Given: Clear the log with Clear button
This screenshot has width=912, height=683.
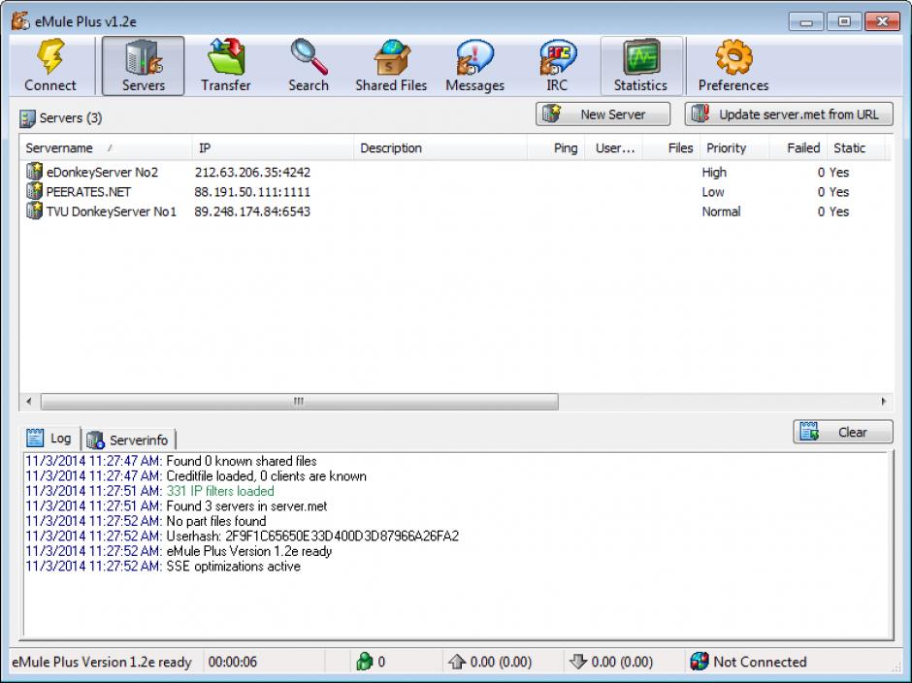Looking at the screenshot, I should [843, 433].
